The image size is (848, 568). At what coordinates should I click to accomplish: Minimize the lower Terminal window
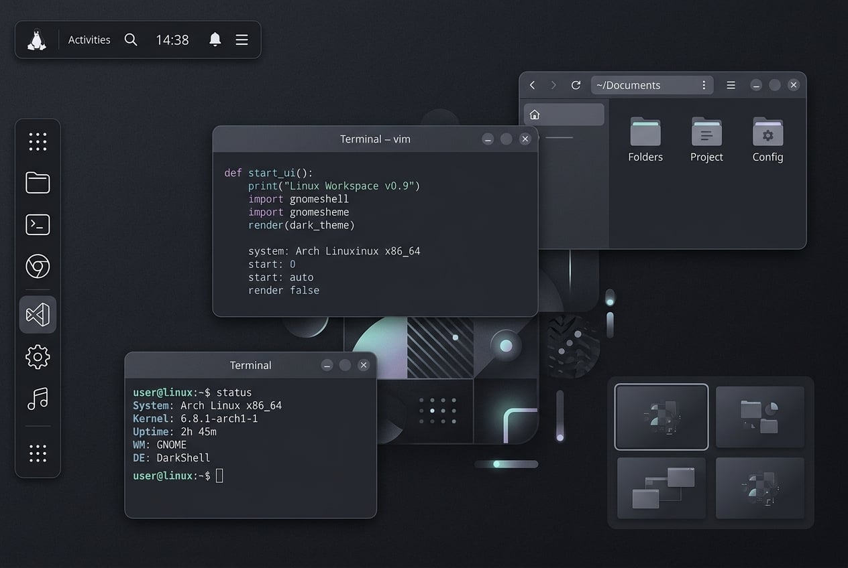327,365
